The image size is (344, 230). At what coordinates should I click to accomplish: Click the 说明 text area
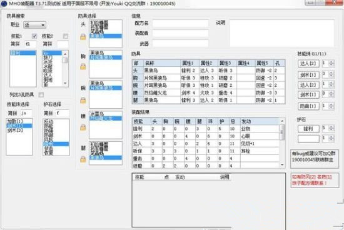coord(282,33)
